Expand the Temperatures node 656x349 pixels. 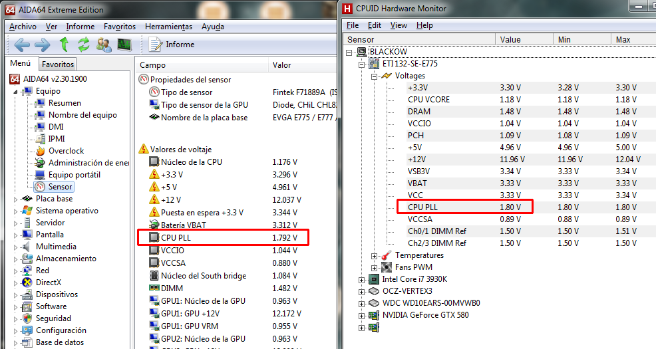(374, 256)
